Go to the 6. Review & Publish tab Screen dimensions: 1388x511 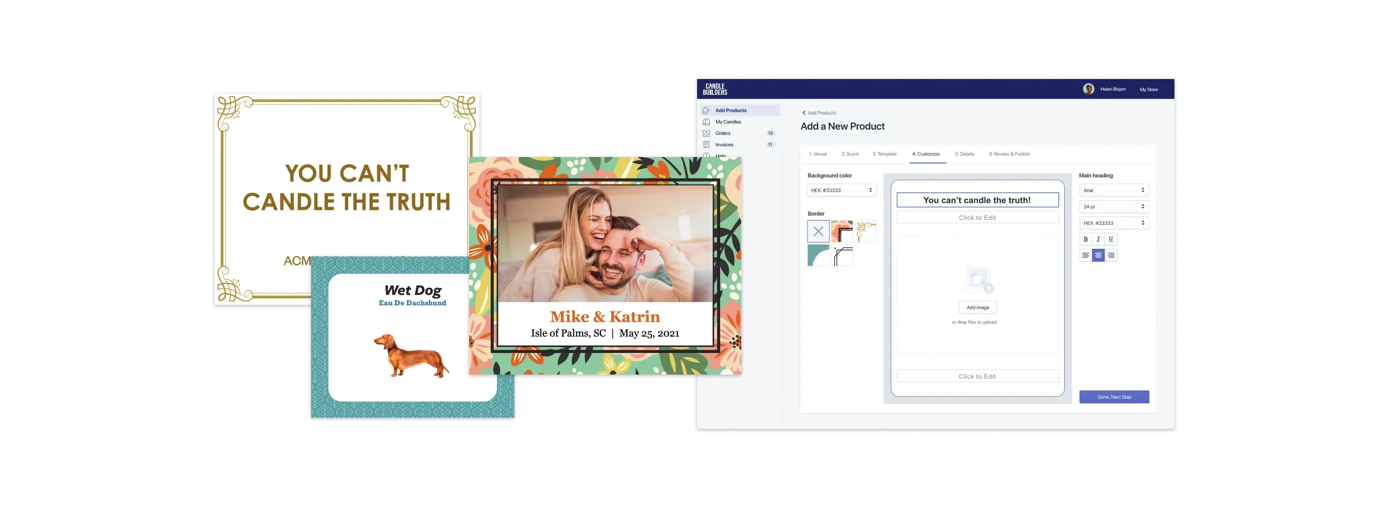click(1009, 154)
